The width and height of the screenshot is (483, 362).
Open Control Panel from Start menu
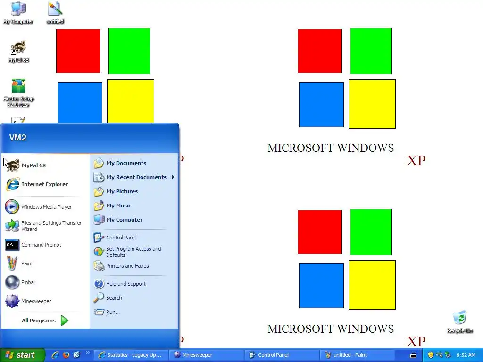pos(134,238)
